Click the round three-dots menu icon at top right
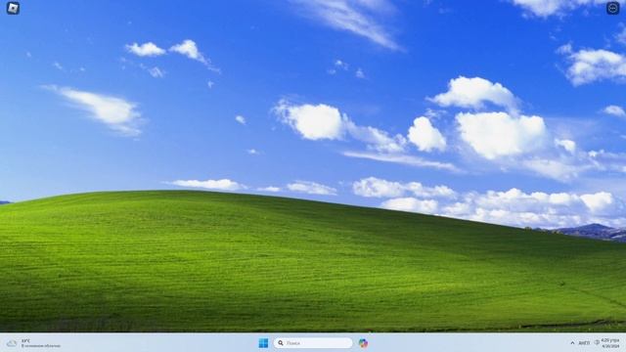626x352 pixels. pos(613,8)
